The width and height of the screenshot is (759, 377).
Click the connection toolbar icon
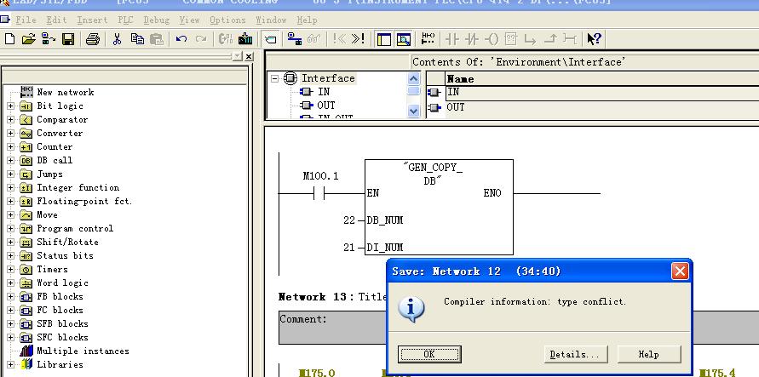[570, 39]
